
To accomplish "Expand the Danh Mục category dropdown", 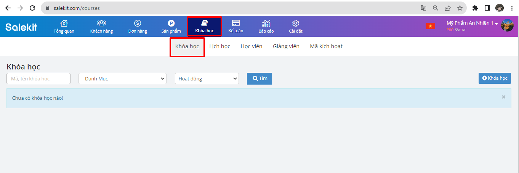I will click(x=122, y=79).
